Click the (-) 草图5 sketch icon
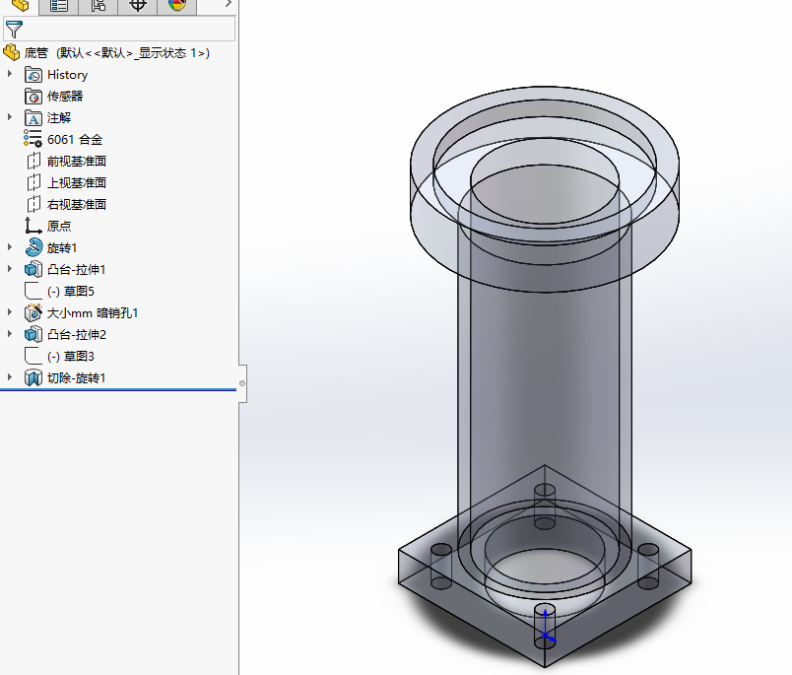Viewport: 792px width, 675px height. [x=33, y=291]
